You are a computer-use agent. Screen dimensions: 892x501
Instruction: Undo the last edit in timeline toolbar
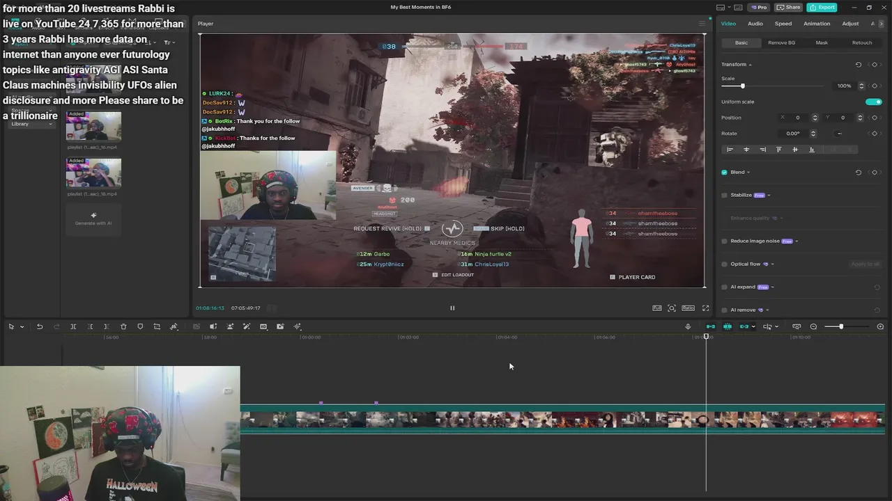40,326
